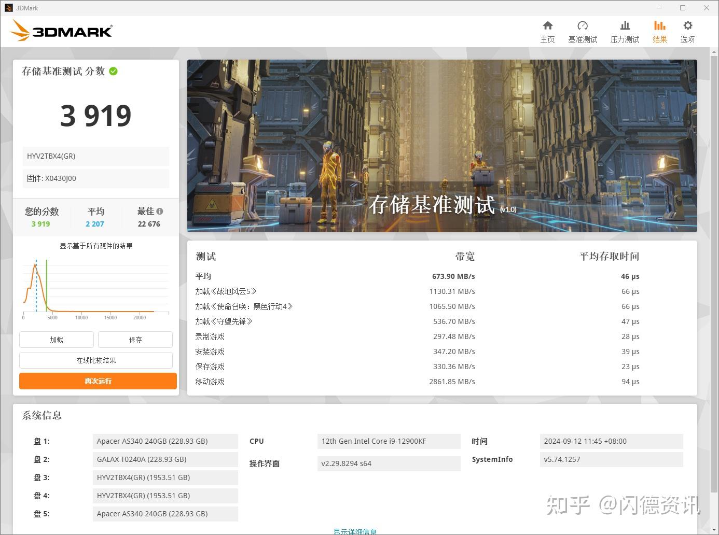Load a saved result with 加载
719x535 pixels.
pyautogui.click(x=56, y=340)
